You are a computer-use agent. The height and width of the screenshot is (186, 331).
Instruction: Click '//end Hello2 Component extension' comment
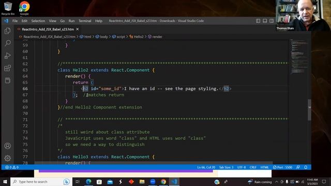pyautogui.click(x=101, y=107)
